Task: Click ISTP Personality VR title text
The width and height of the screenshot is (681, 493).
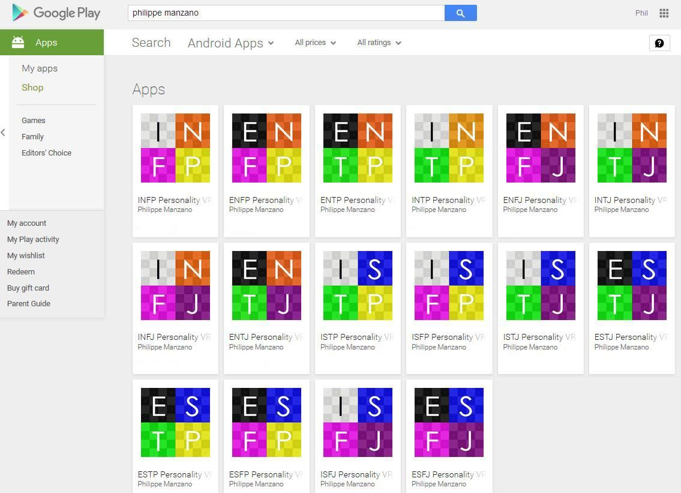Action: click(357, 337)
